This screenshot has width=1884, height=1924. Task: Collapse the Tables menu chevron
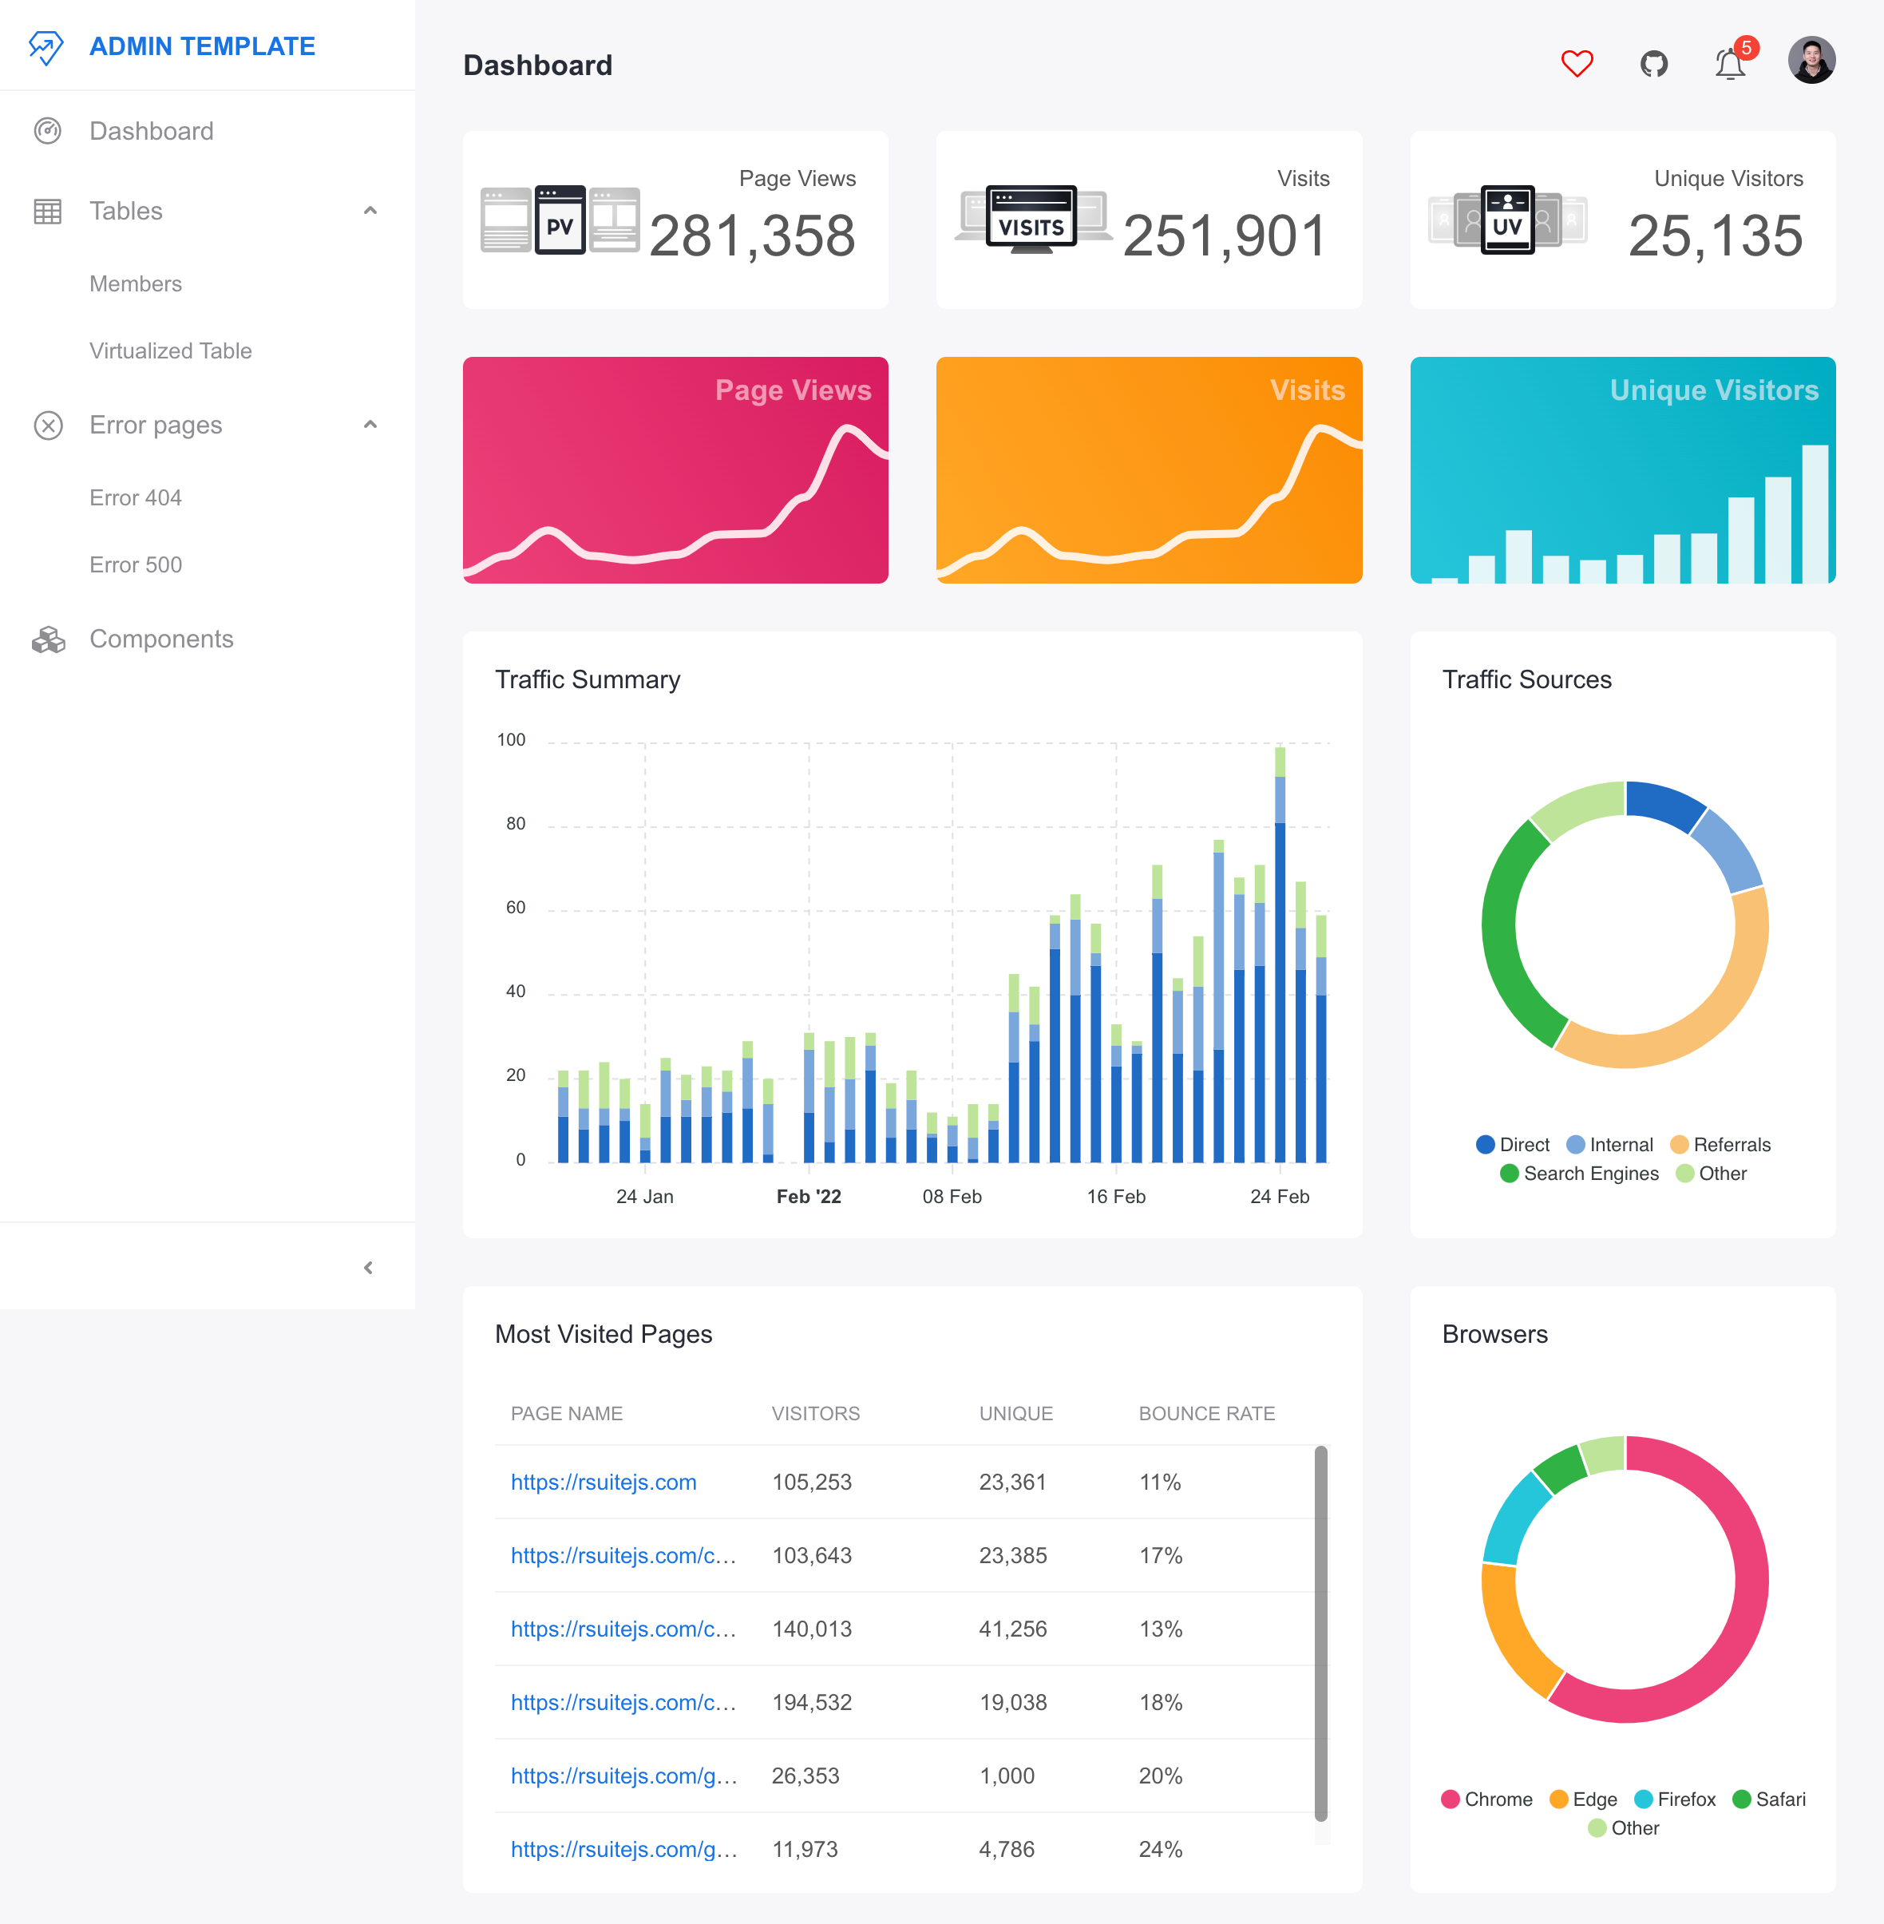[x=370, y=211]
